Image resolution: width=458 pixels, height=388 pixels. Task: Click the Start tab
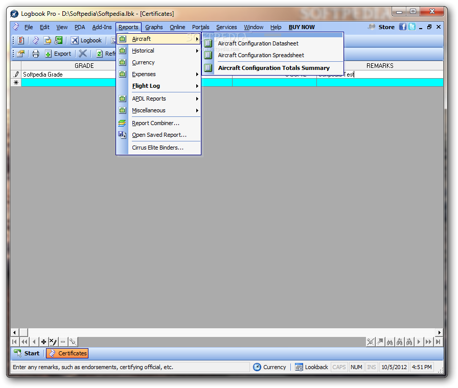27,353
